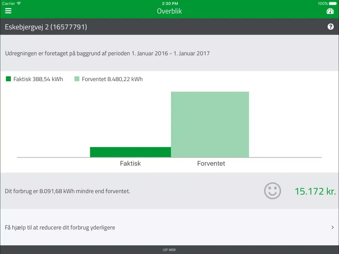Tap the 15.172 kr. savings amount
Image resolution: width=339 pixels, height=254 pixels.
[315, 191]
